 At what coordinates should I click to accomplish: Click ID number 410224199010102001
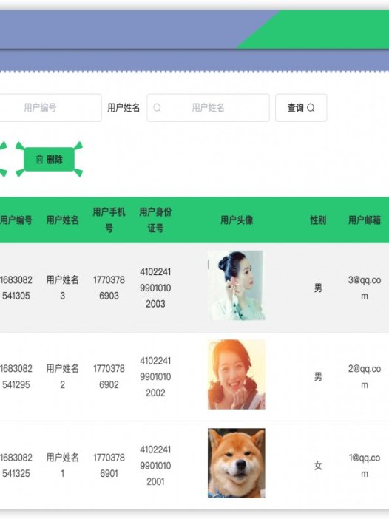(x=155, y=465)
